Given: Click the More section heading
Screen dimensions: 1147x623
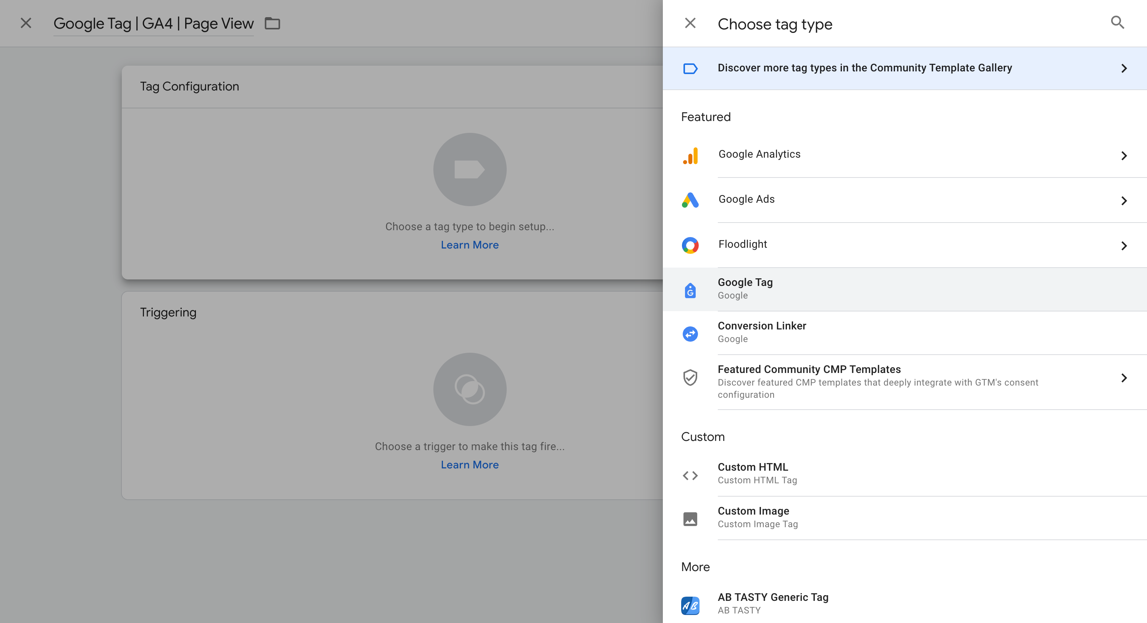Looking at the screenshot, I should 696,567.
